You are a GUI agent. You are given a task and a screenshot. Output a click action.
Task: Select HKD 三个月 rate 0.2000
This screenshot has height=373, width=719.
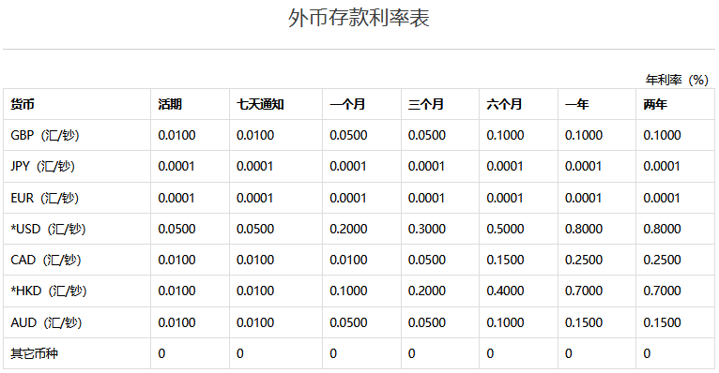coord(427,291)
